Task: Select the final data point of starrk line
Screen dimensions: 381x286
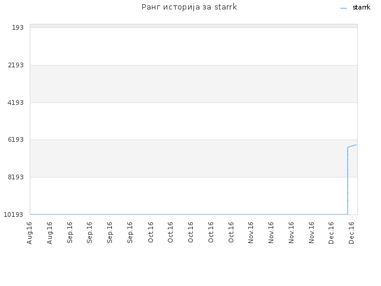Action: 356,145
